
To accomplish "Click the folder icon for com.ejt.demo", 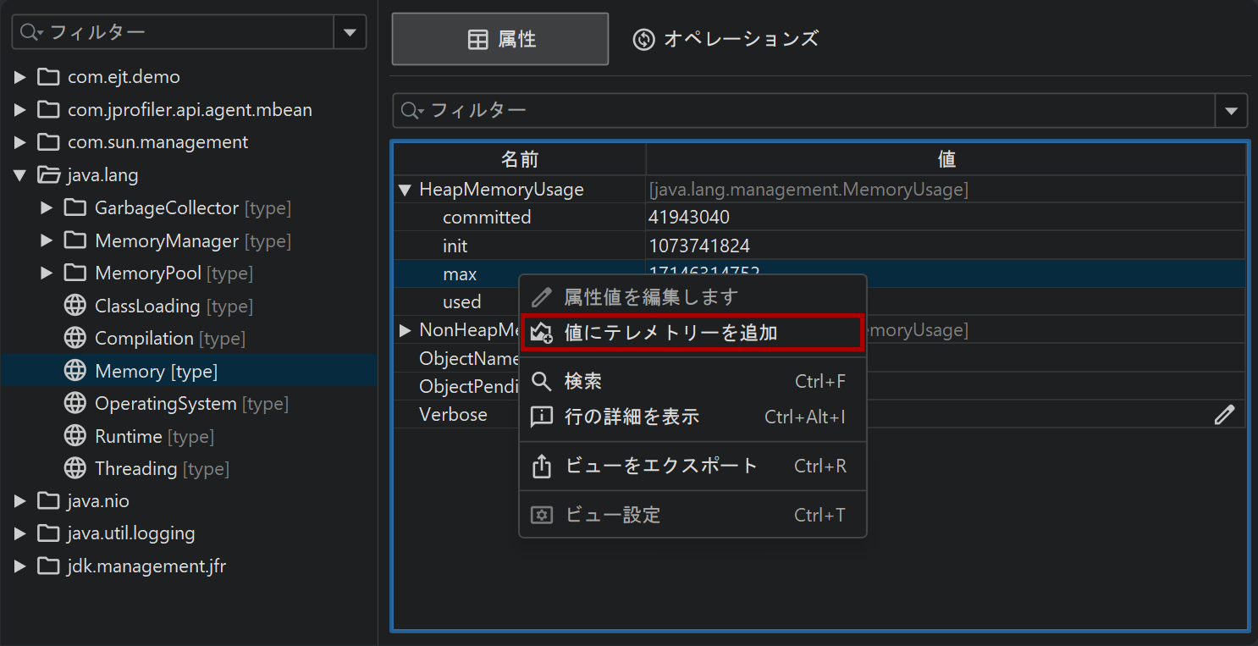I will click(x=48, y=77).
